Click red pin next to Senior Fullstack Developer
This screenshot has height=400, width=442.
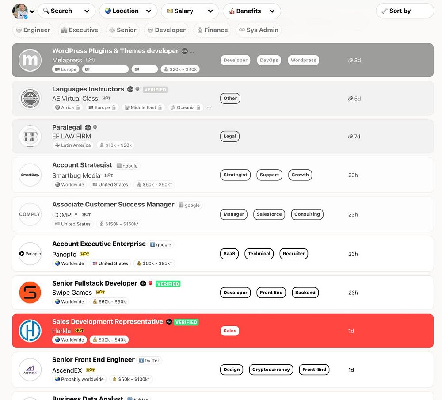[150, 283]
